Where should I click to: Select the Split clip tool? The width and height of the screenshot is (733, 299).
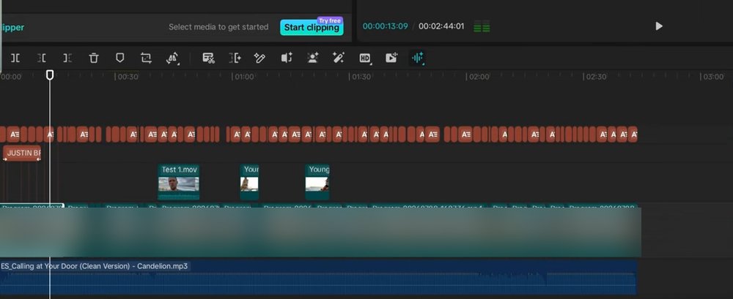15,58
